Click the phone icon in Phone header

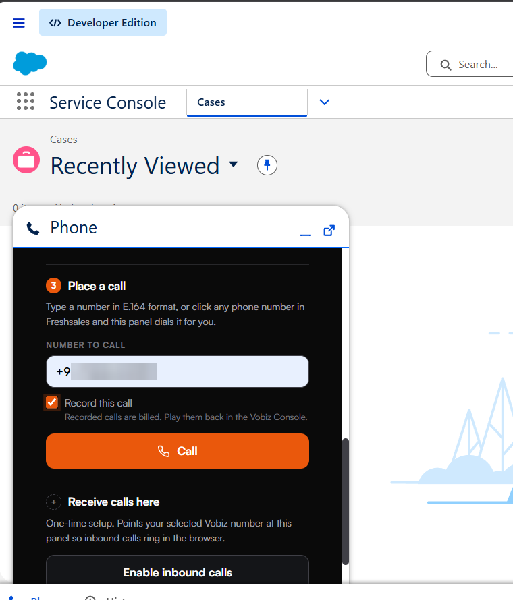click(x=32, y=229)
